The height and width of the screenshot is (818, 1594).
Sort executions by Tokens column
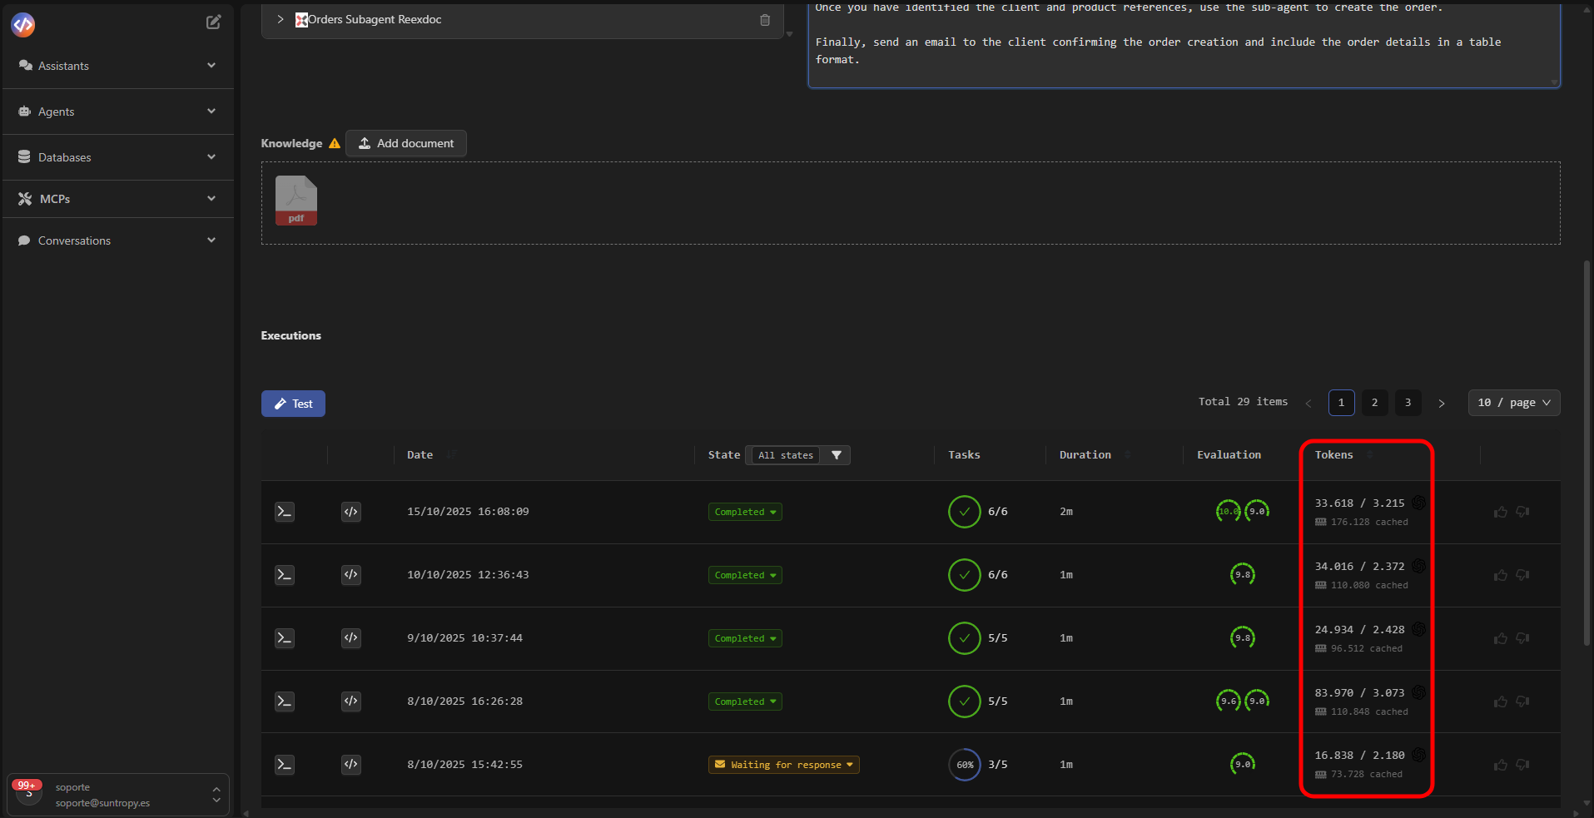point(1369,454)
